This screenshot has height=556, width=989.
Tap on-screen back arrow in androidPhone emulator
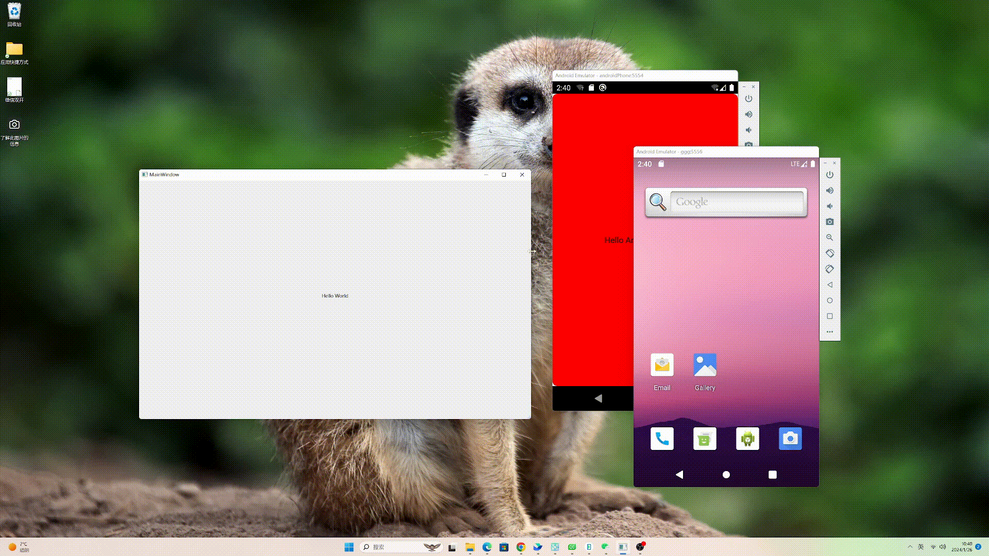click(598, 398)
